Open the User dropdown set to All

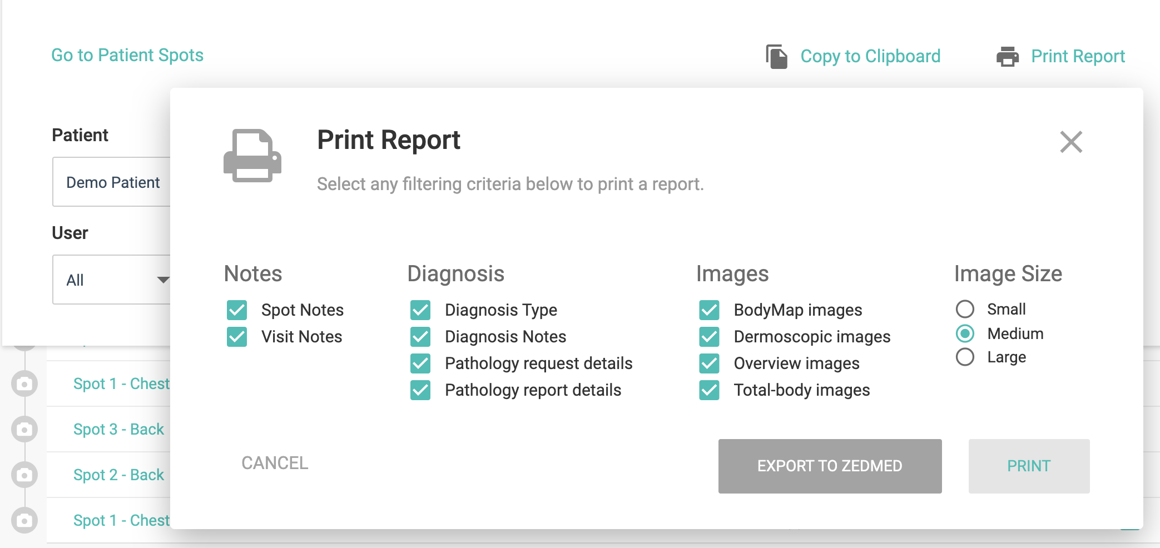pos(111,280)
